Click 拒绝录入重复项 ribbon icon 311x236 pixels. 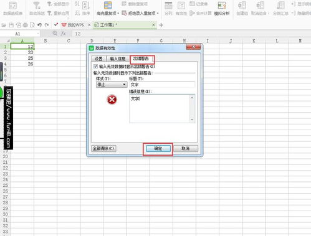[x=124, y=13]
